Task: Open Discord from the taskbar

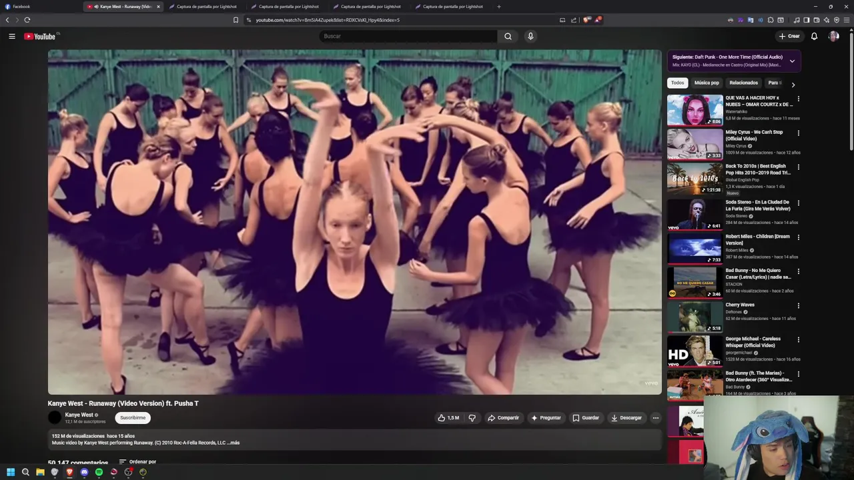Action: [x=84, y=472]
